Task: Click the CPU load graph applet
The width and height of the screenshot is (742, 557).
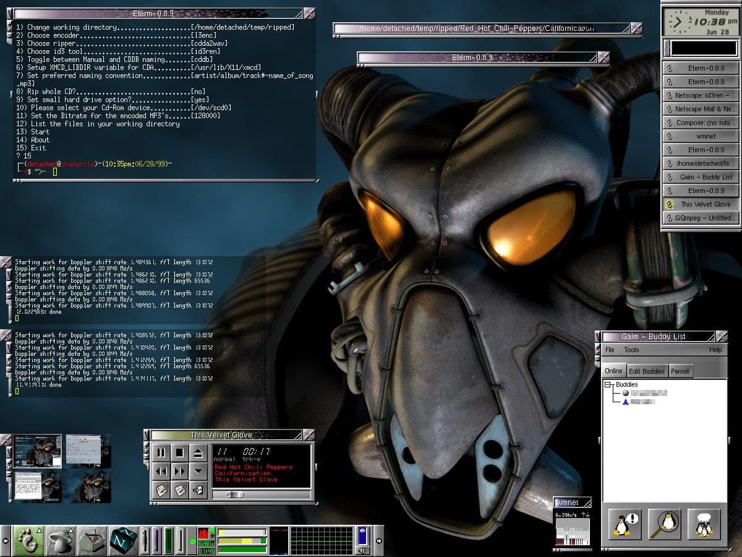Action: tap(322, 541)
